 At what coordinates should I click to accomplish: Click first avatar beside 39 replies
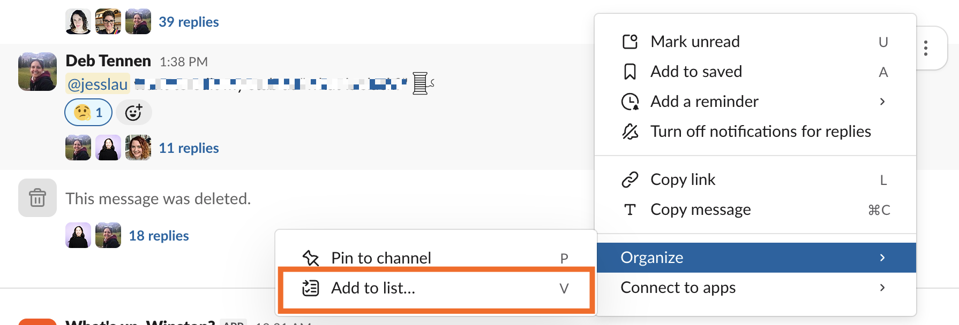click(x=78, y=21)
